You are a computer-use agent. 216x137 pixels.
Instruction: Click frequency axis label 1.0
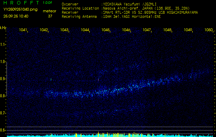coord(3,62)
